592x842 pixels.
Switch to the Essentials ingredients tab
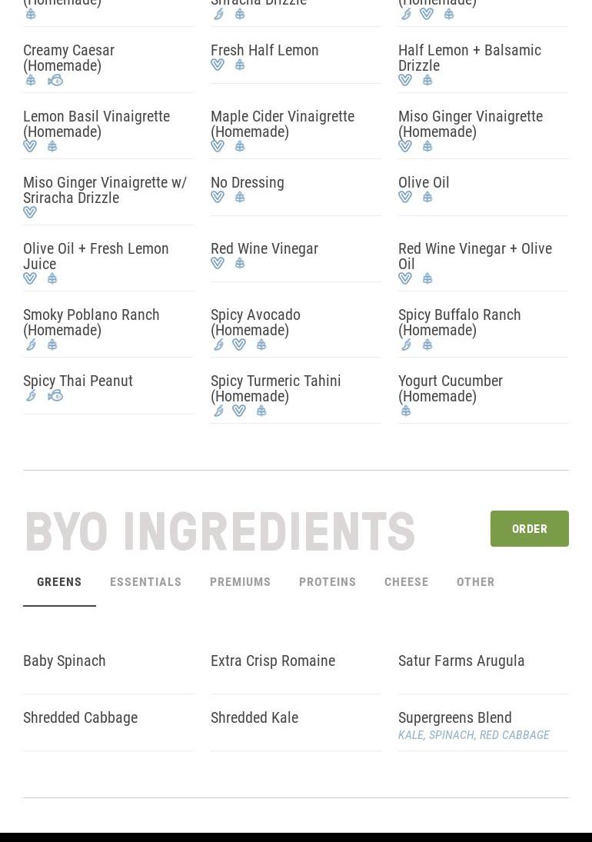[145, 582]
